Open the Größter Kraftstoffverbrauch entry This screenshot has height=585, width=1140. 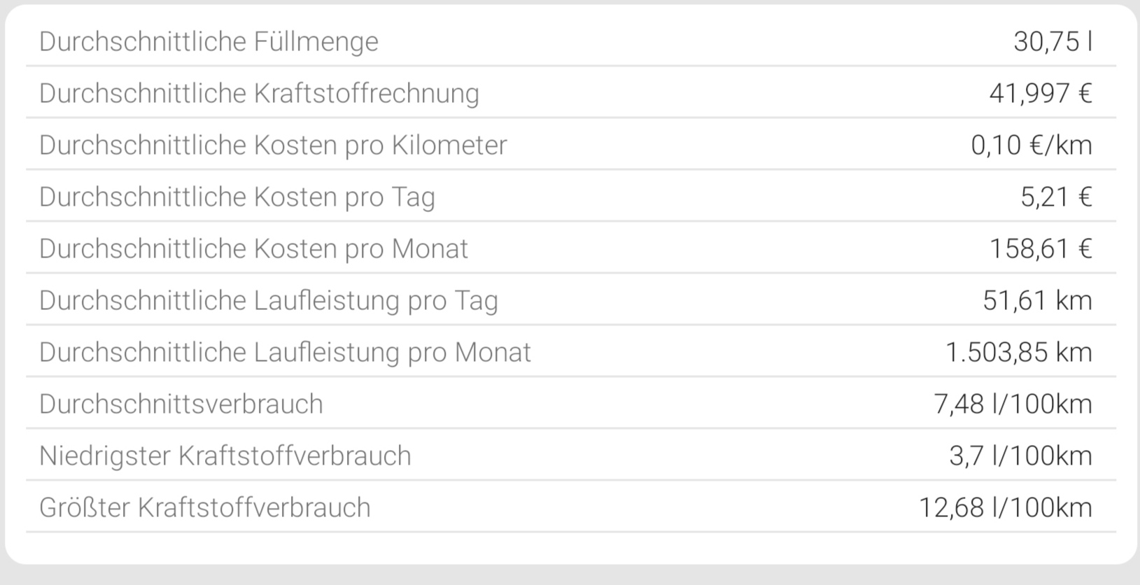(x=206, y=507)
